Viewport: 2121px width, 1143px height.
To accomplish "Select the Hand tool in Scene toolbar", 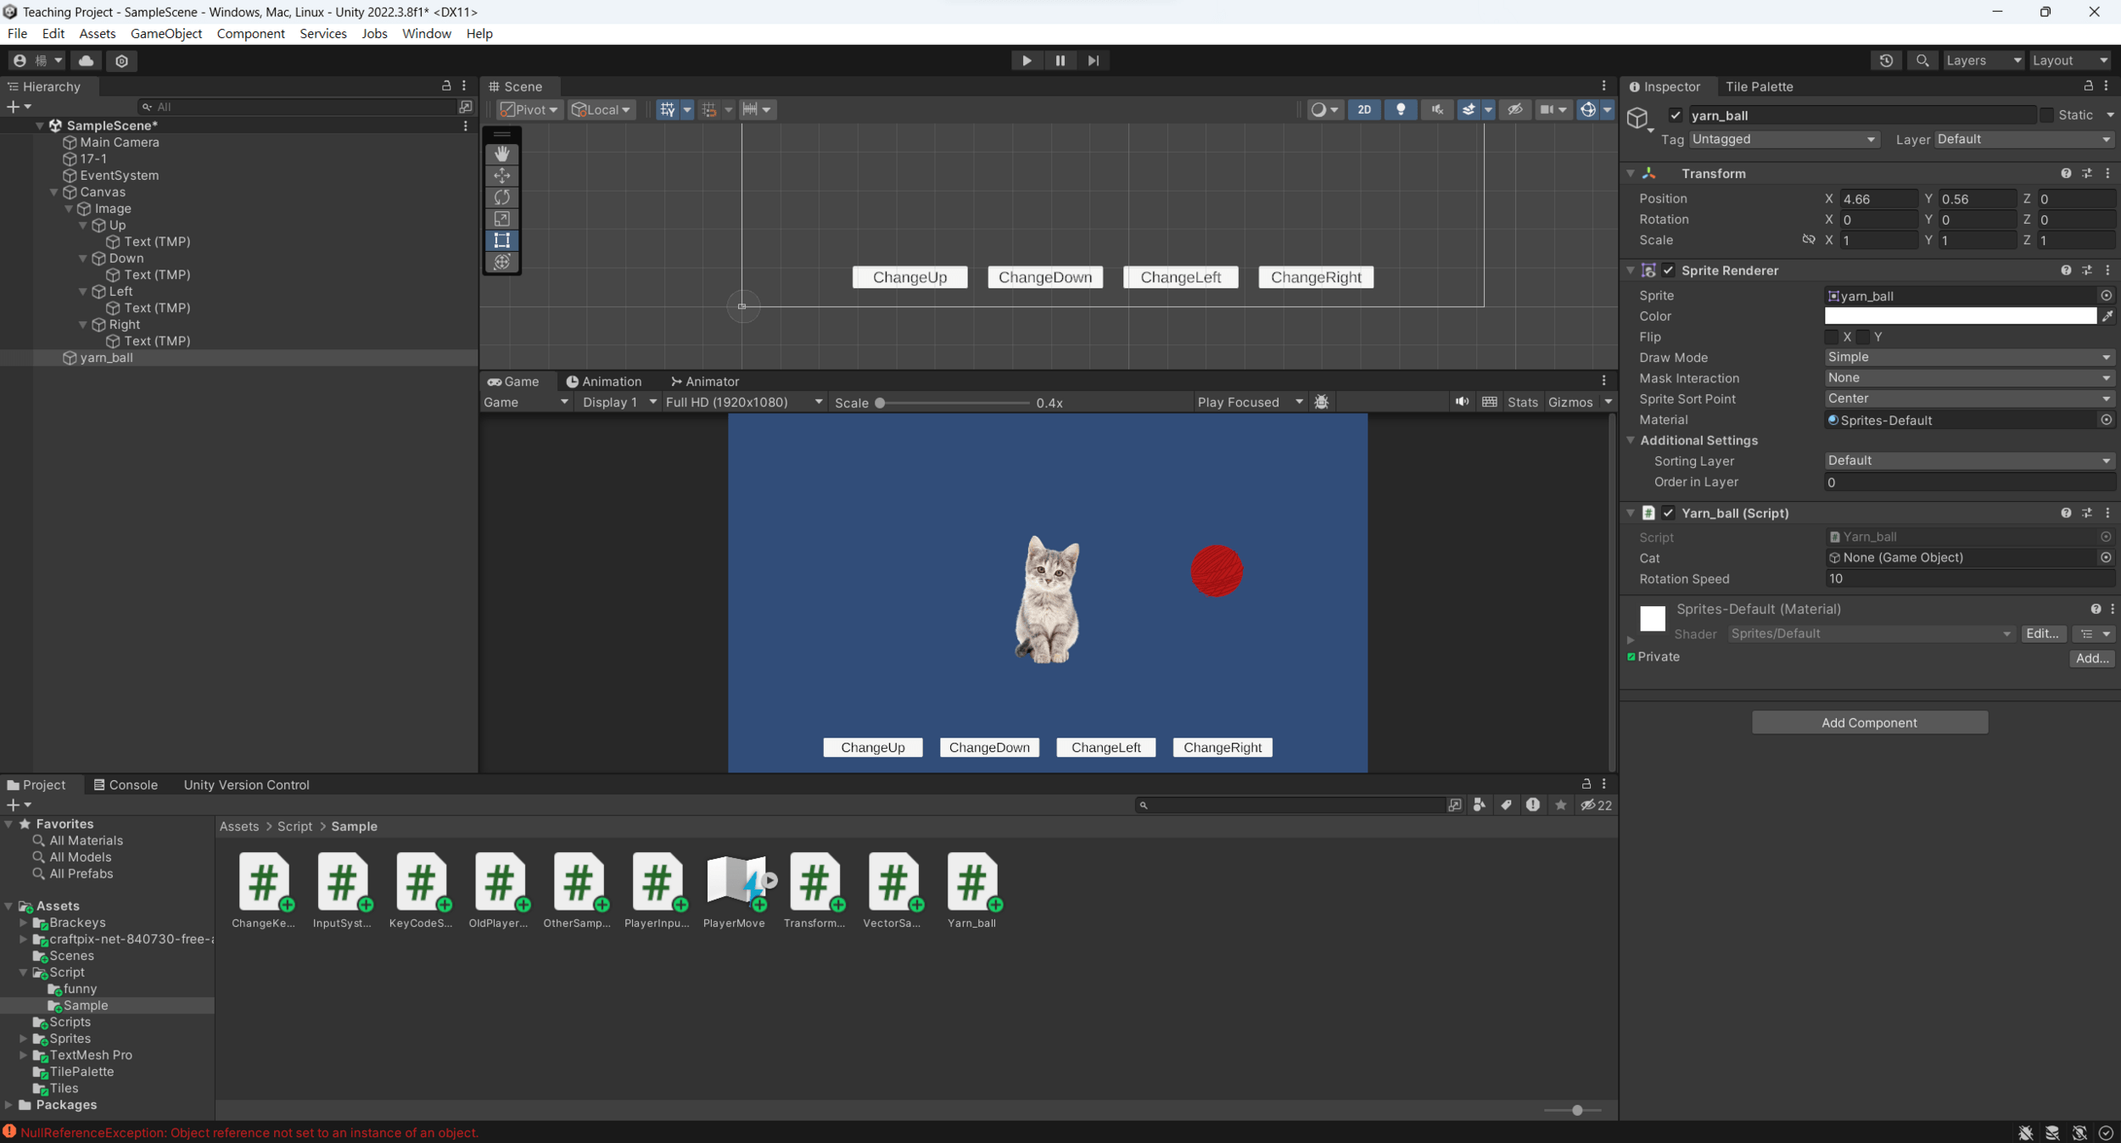I will click(x=501, y=153).
